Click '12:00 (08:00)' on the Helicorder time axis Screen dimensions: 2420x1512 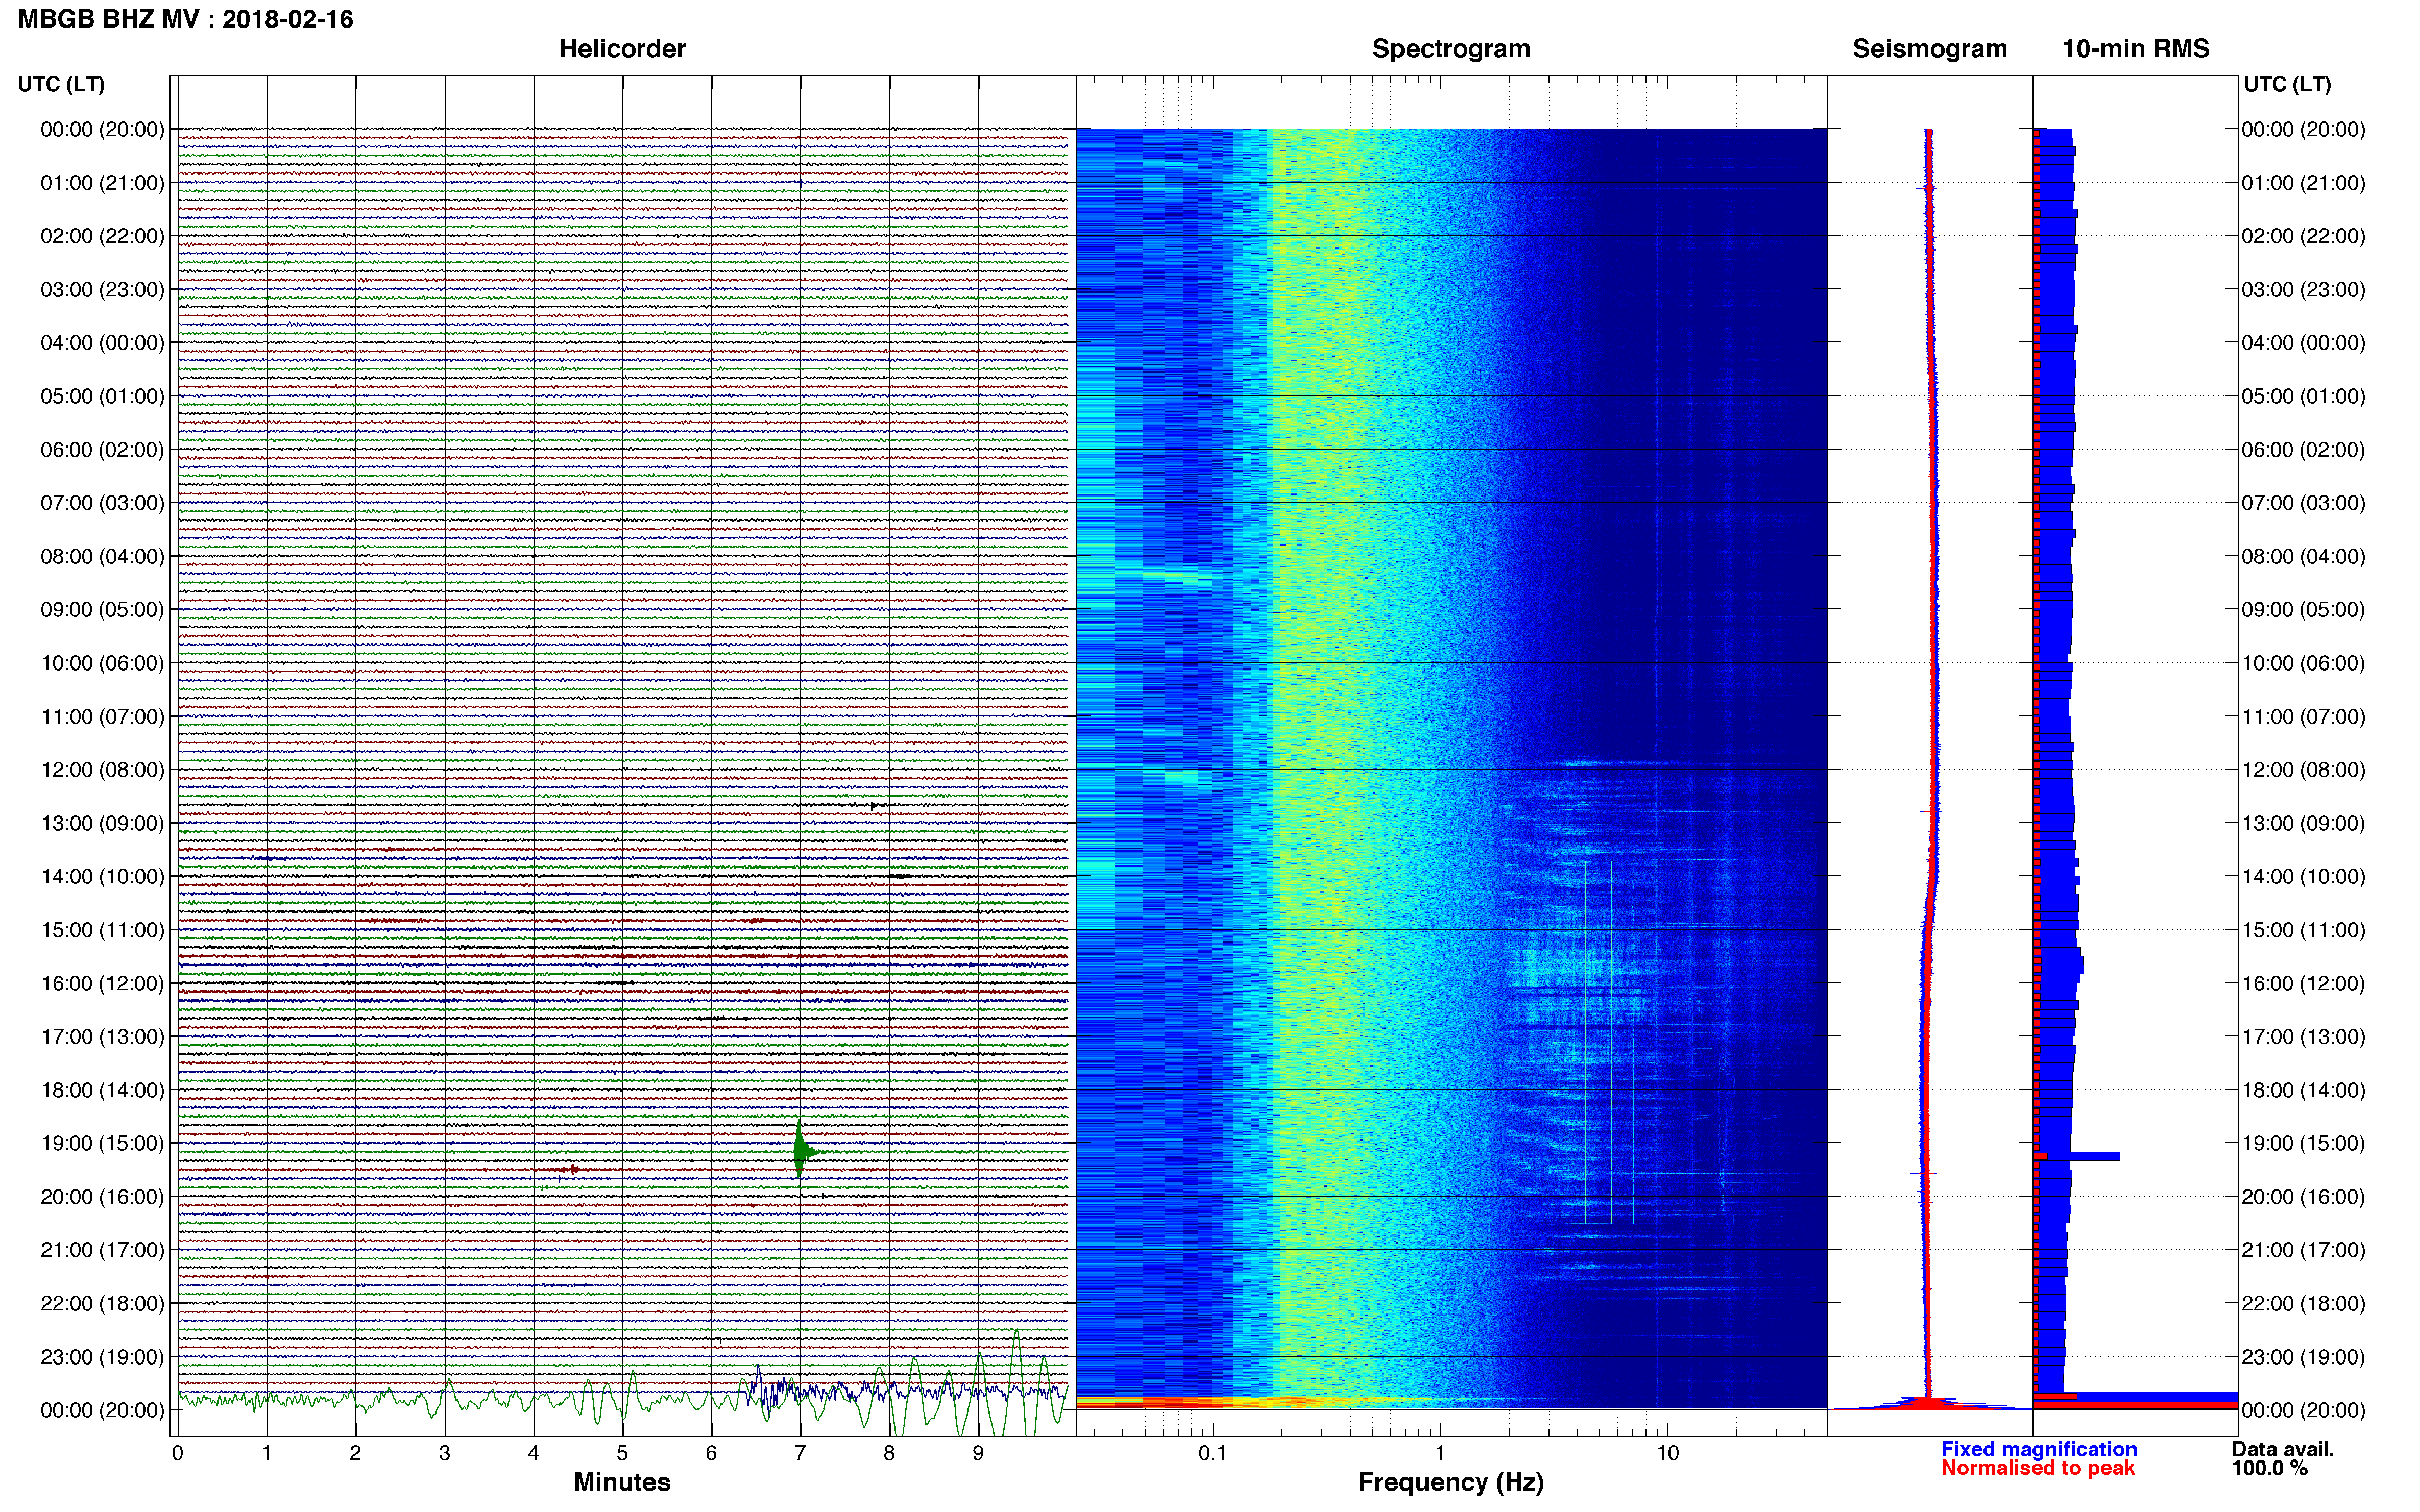(102, 770)
